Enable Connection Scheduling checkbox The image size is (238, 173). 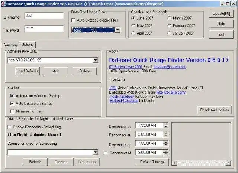pyautogui.click(x=10, y=127)
